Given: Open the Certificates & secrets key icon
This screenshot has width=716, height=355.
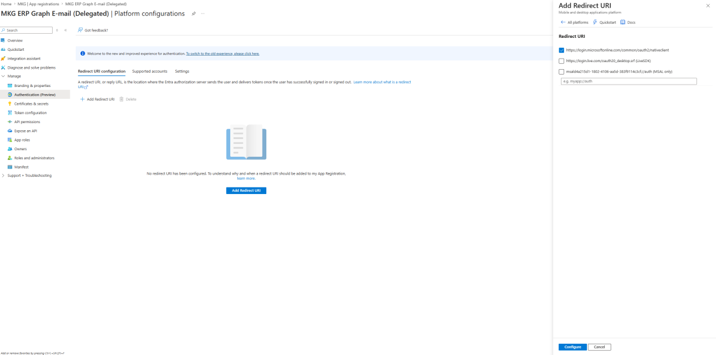Looking at the screenshot, I should point(9,104).
